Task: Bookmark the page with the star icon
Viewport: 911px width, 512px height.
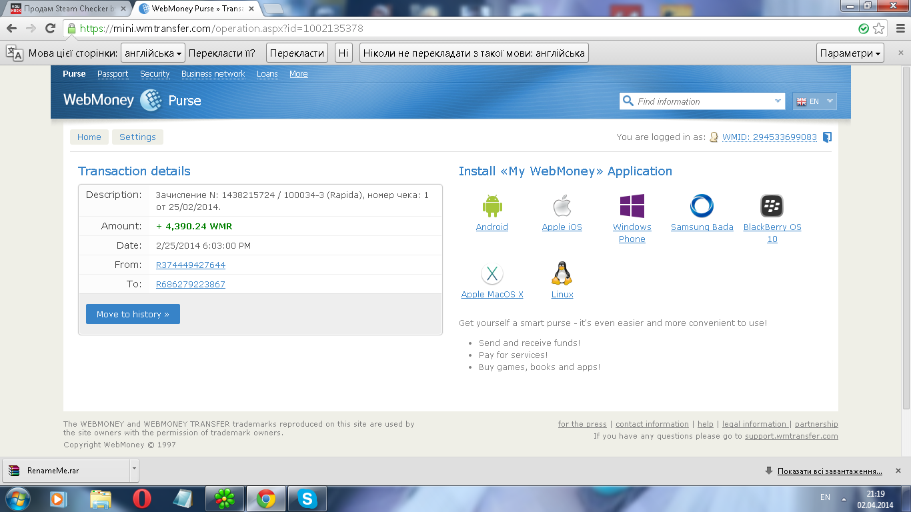Action: [x=879, y=29]
